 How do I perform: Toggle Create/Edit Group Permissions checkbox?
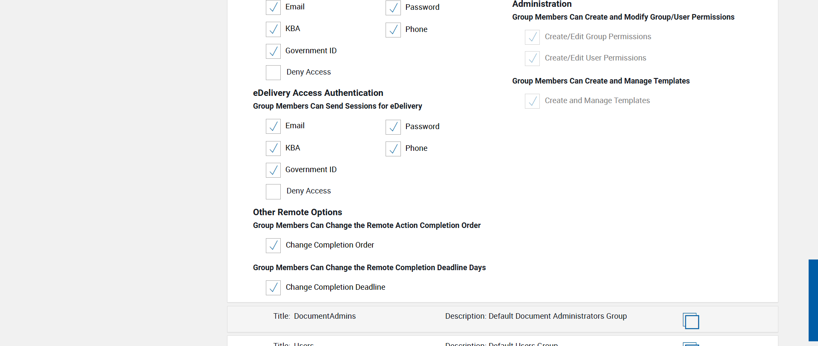[532, 37]
